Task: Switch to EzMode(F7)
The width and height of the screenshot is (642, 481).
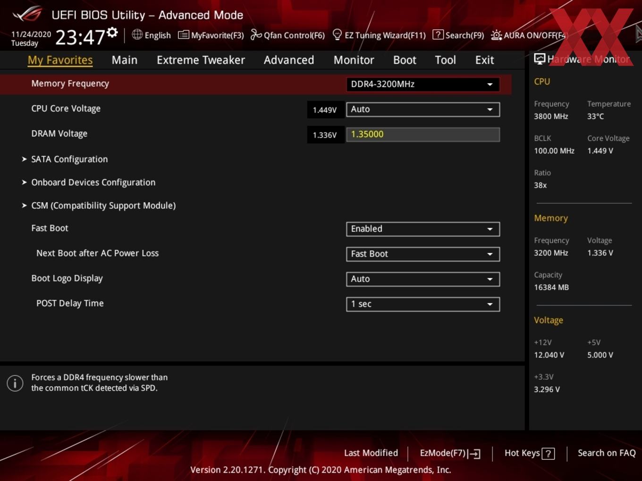Action: tap(450, 453)
